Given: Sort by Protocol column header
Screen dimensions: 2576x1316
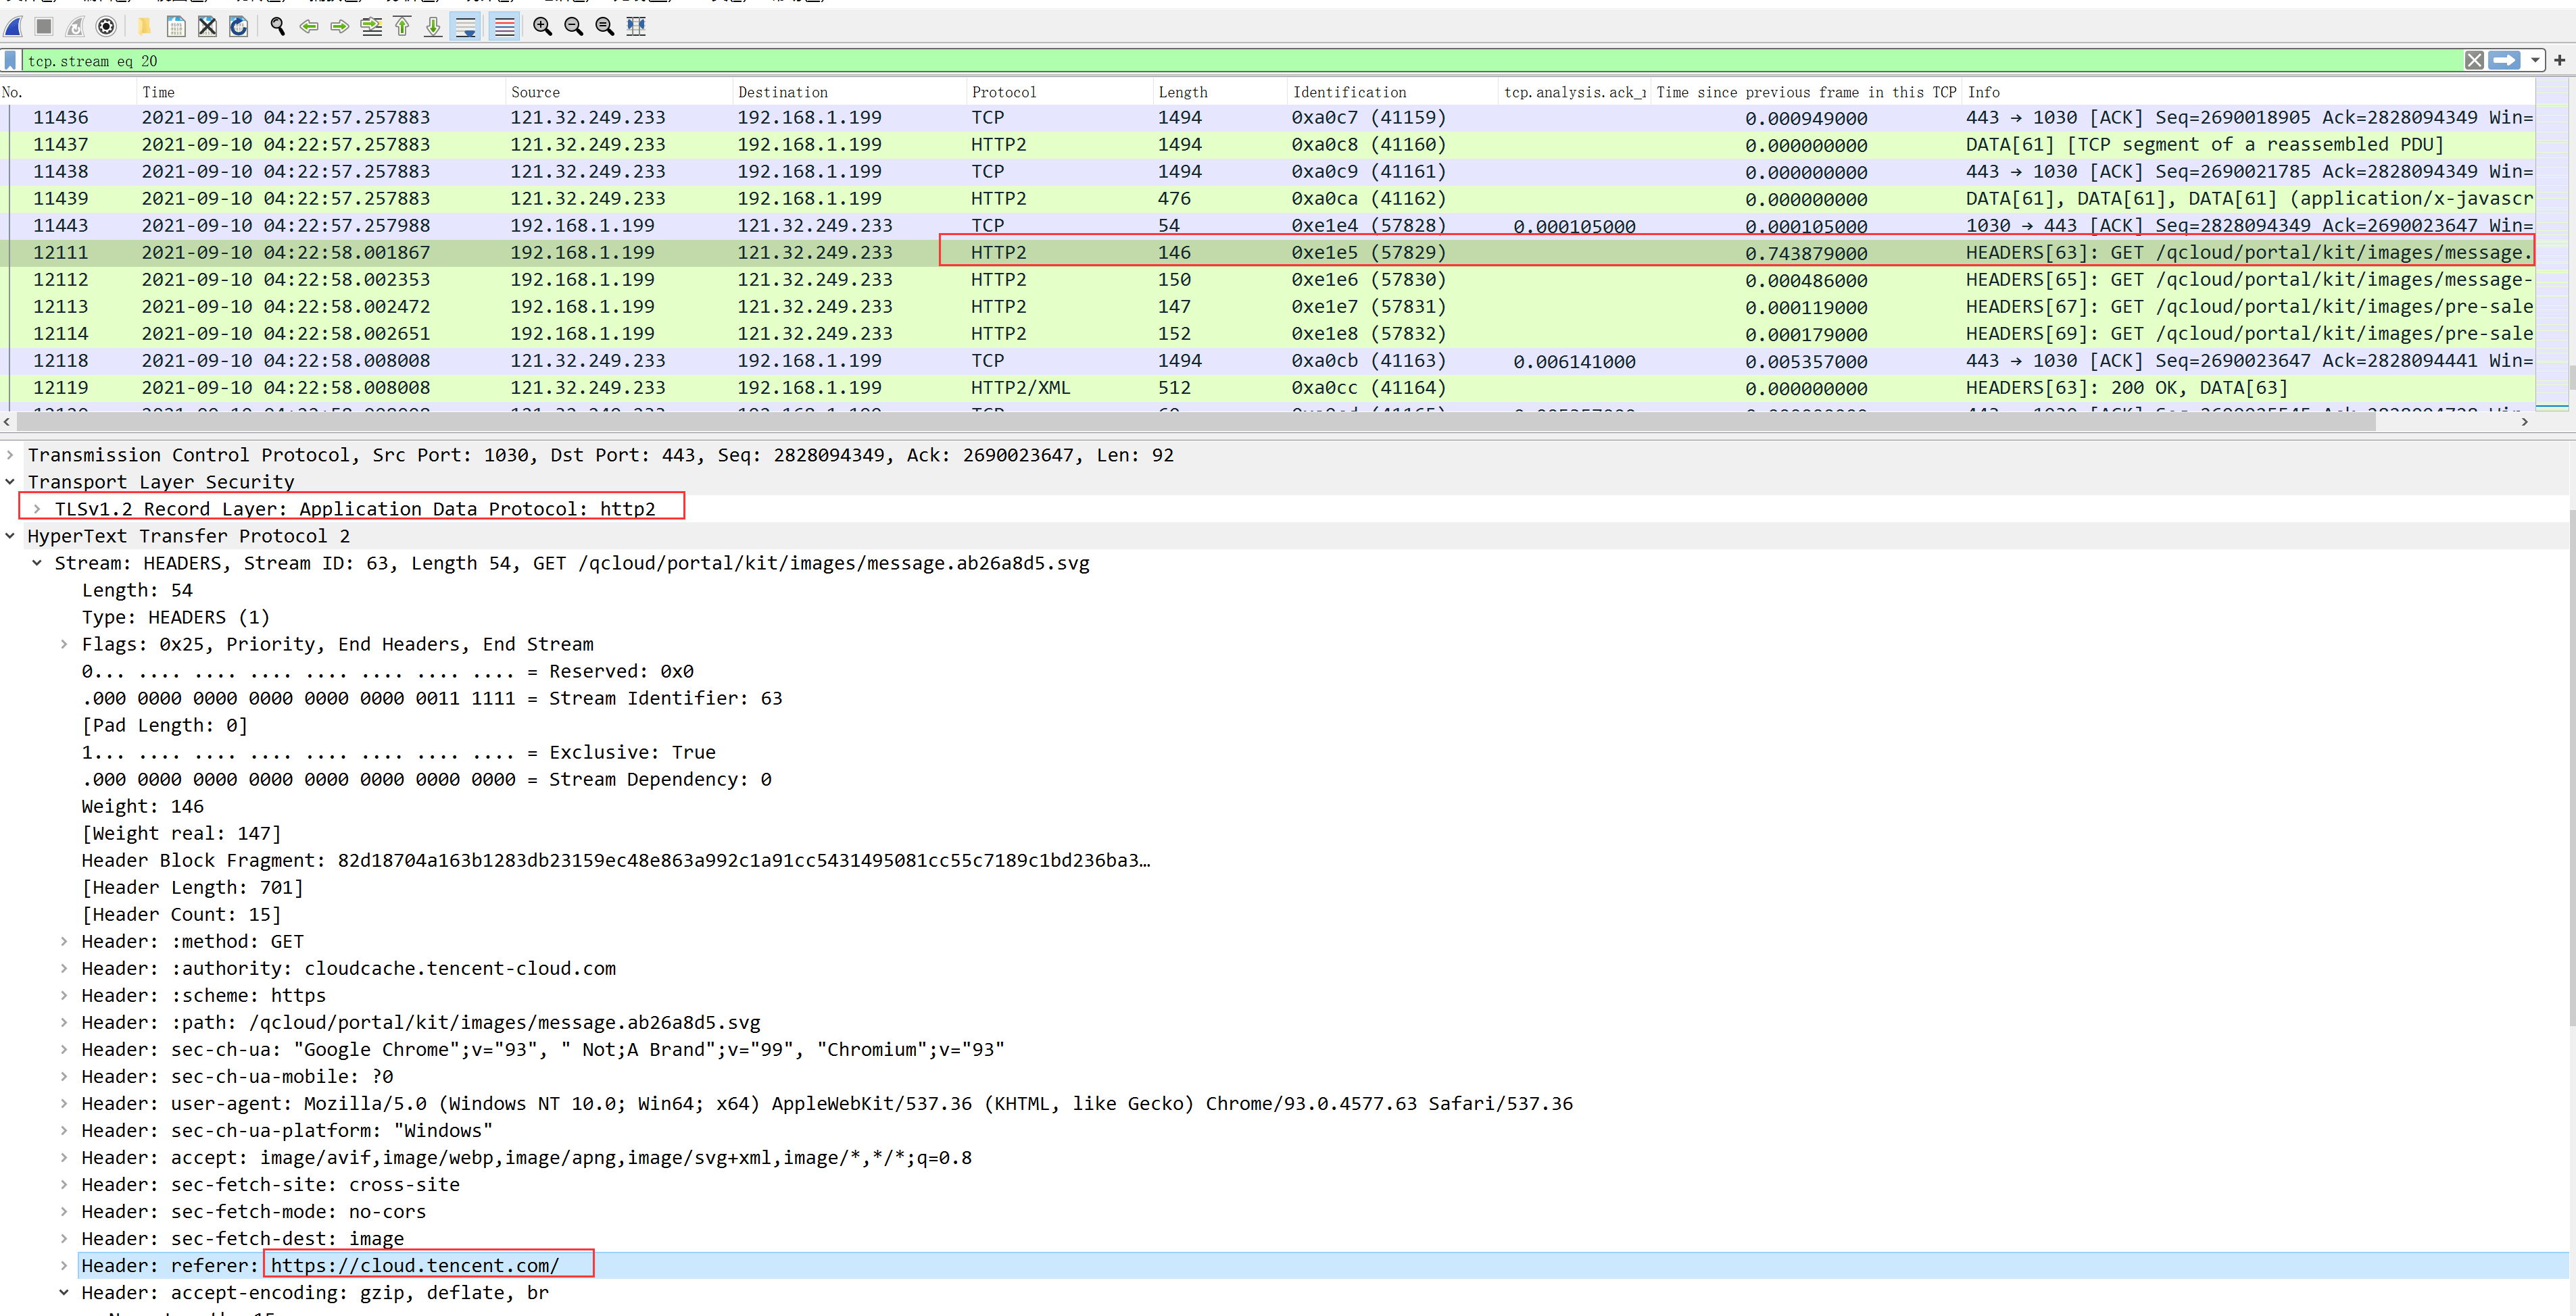Looking at the screenshot, I should point(1059,92).
